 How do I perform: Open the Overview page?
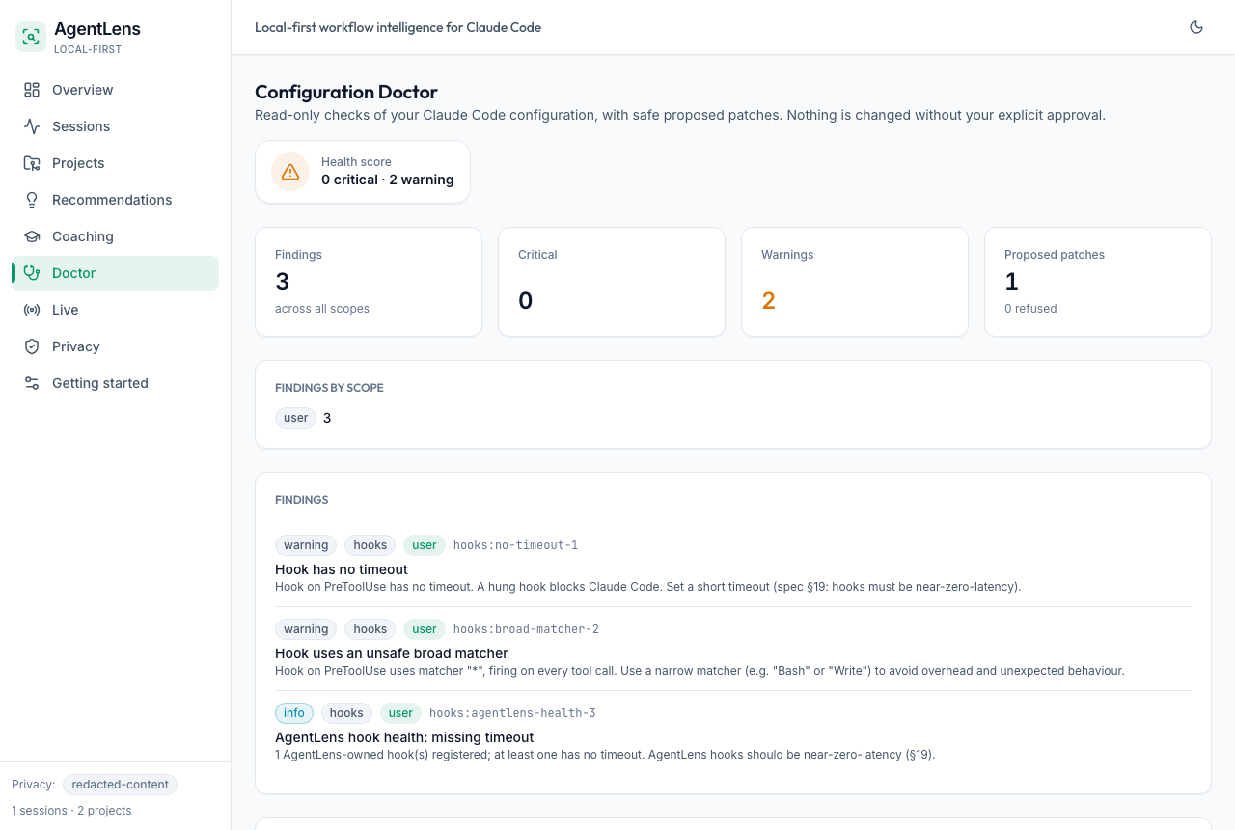point(115,90)
